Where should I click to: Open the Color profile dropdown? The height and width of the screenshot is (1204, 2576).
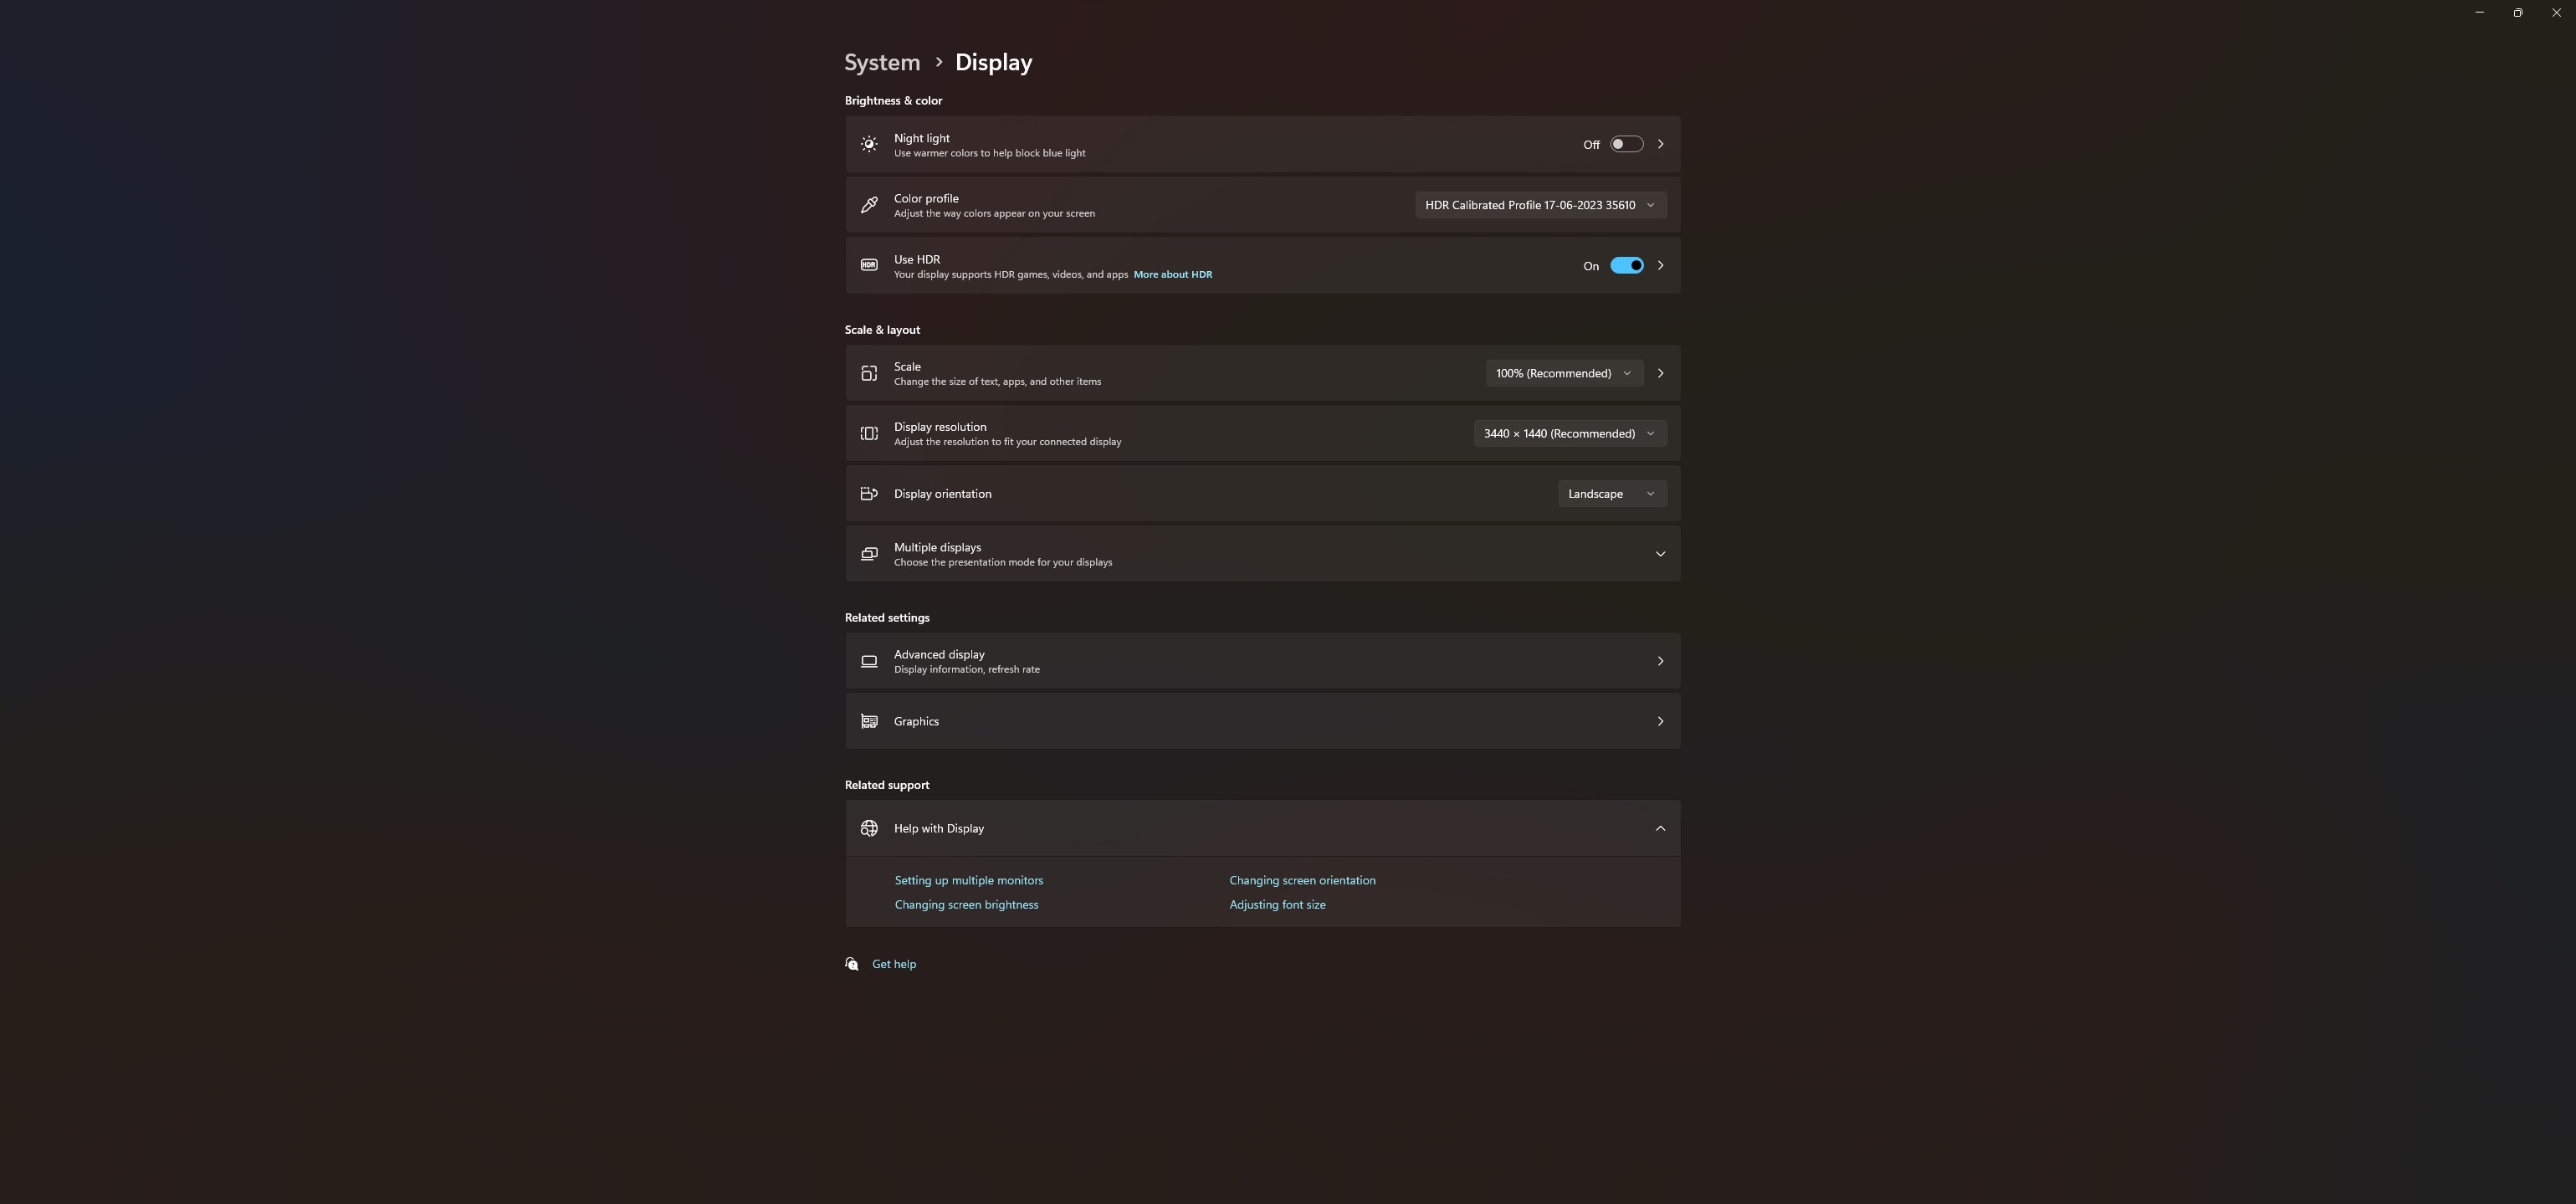(x=1540, y=205)
